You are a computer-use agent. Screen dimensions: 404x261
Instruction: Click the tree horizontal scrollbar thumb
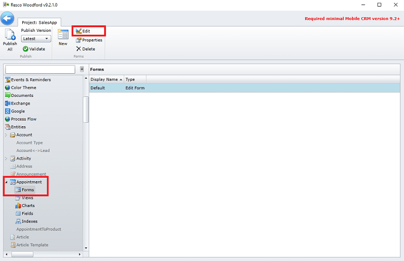pos(22,254)
